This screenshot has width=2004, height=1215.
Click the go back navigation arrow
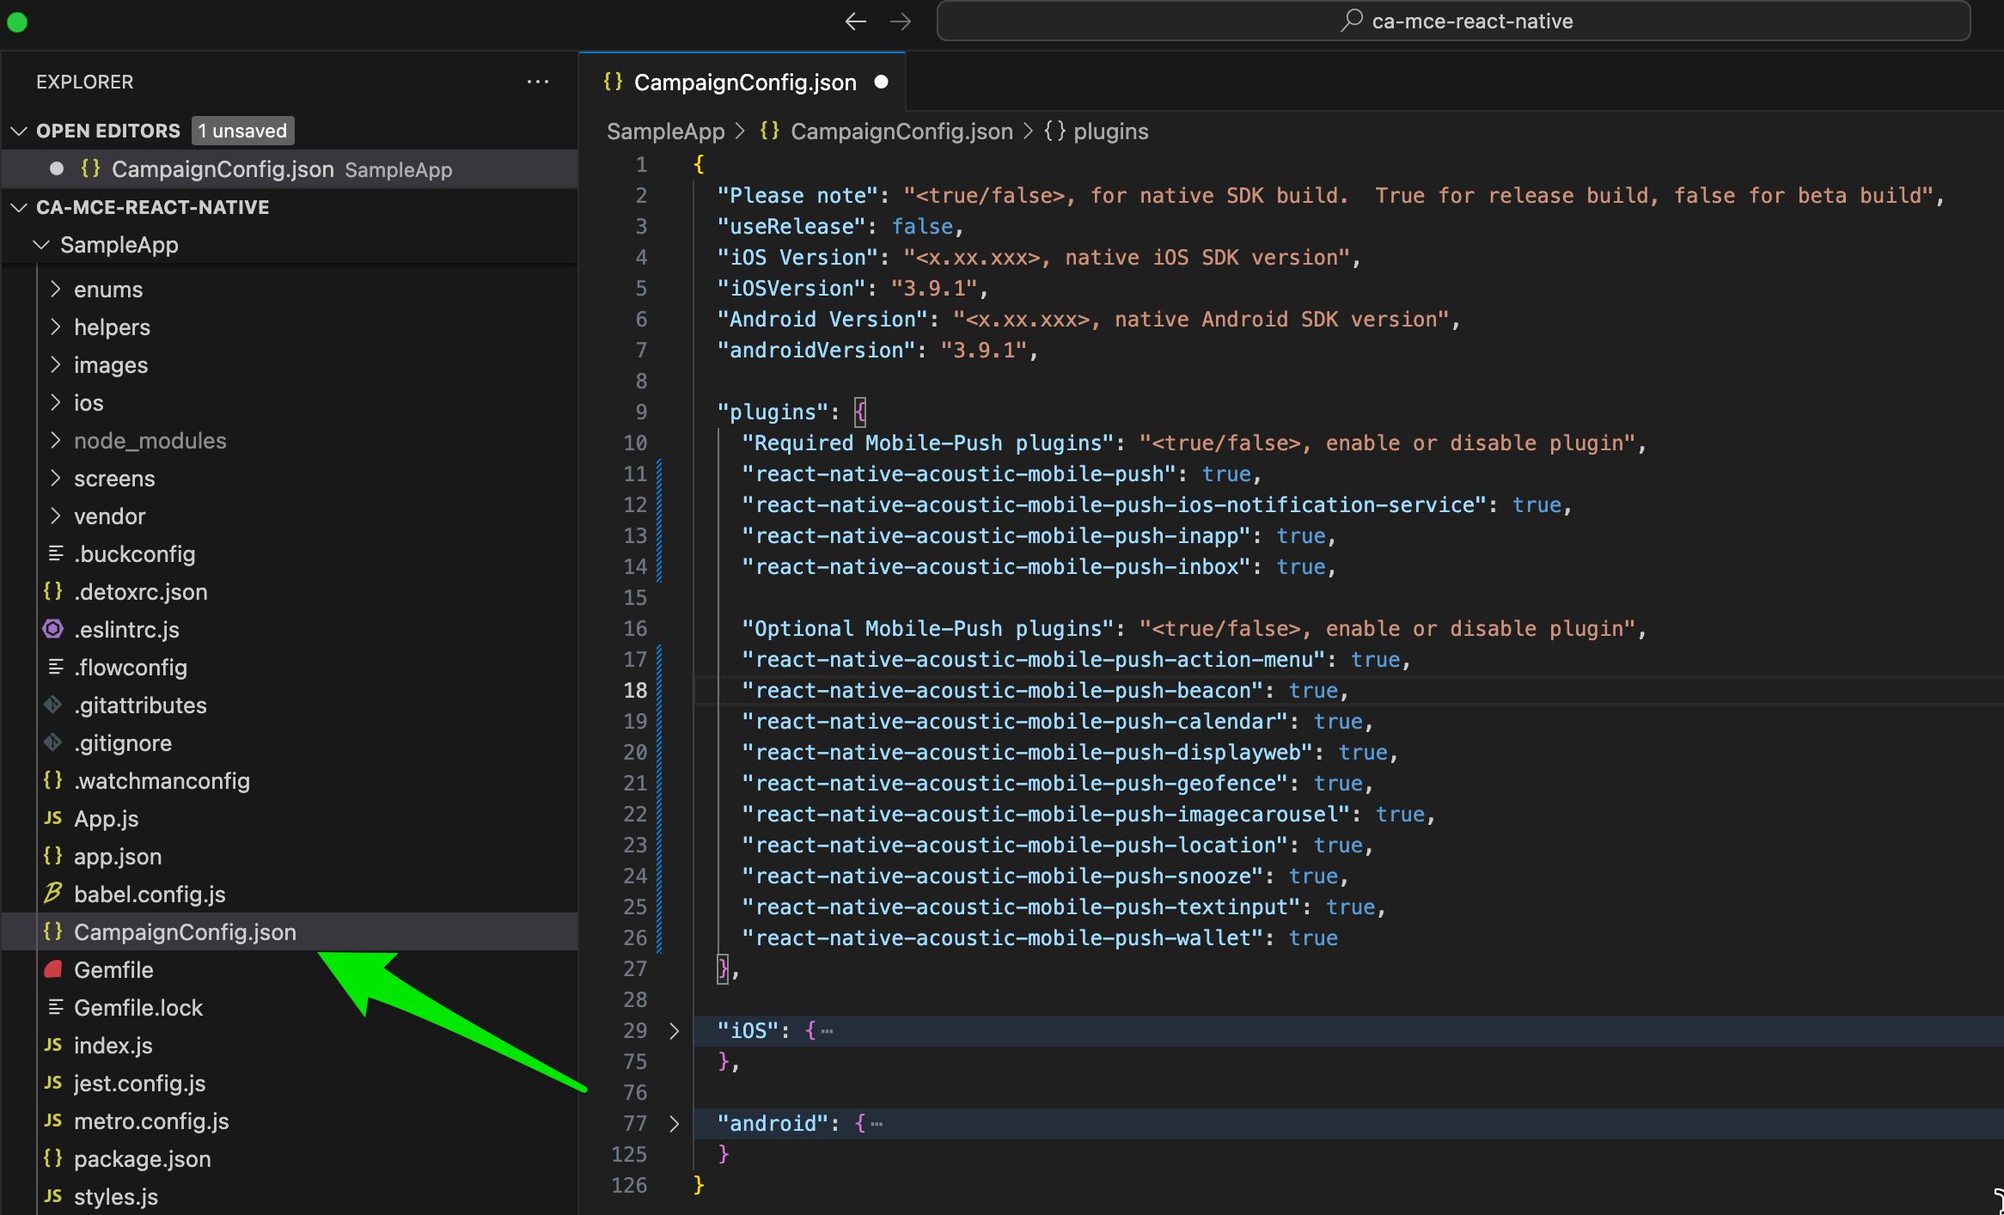click(x=855, y=21)
